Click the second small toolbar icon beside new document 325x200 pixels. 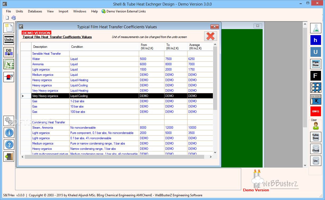click(x=13, y=18)
